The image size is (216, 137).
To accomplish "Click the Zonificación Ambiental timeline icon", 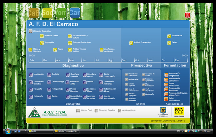I will click(101, 50).
